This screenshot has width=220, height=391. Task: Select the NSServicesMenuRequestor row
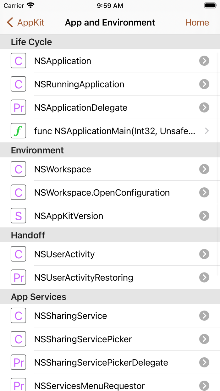click(x=89, y=385)
